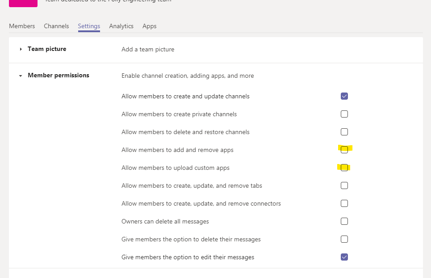This screenshot has width=431, height=278.
Task: Open the Analytics tab
Action: [121, 26]
